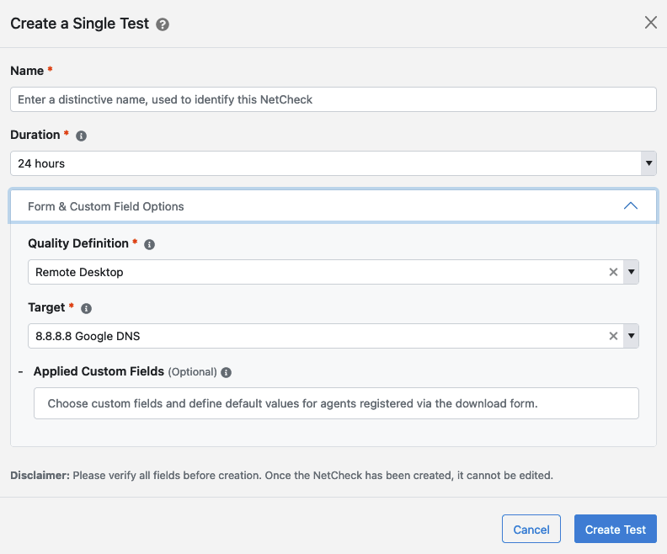Click the Choose custom fields input box
Screen dimensions: 667x554
pyautogui.click(x=336, y=403)
